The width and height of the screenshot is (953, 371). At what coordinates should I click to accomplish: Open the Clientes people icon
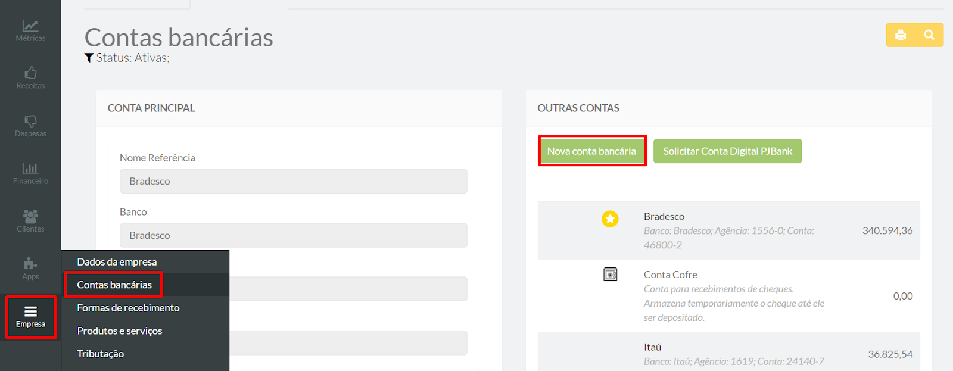[x=30, y=216]
